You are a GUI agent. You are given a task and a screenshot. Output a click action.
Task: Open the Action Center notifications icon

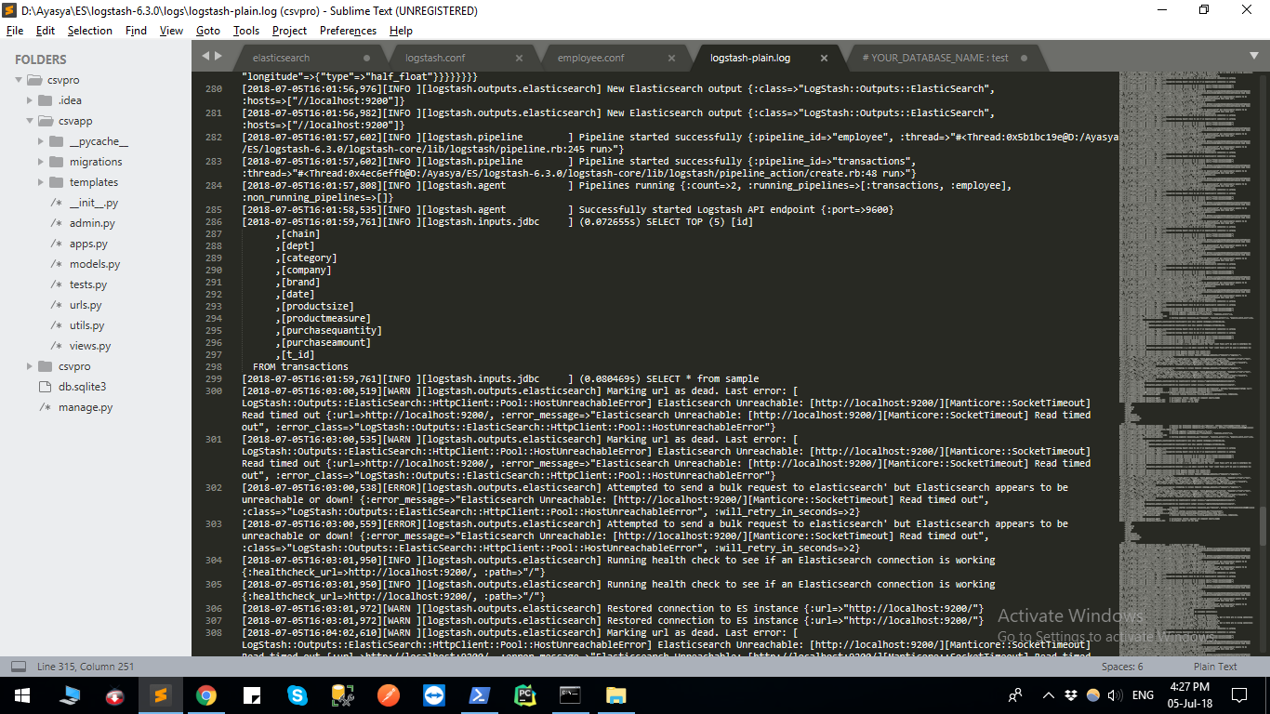[1239, 694]
